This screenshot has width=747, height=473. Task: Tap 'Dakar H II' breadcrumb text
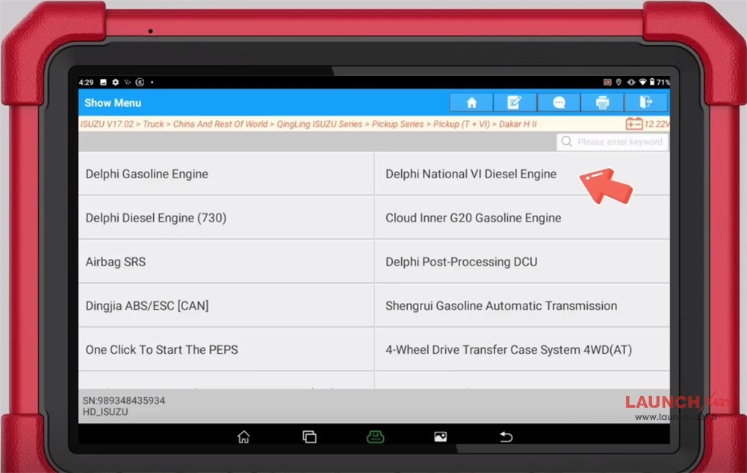click(518, 124)
